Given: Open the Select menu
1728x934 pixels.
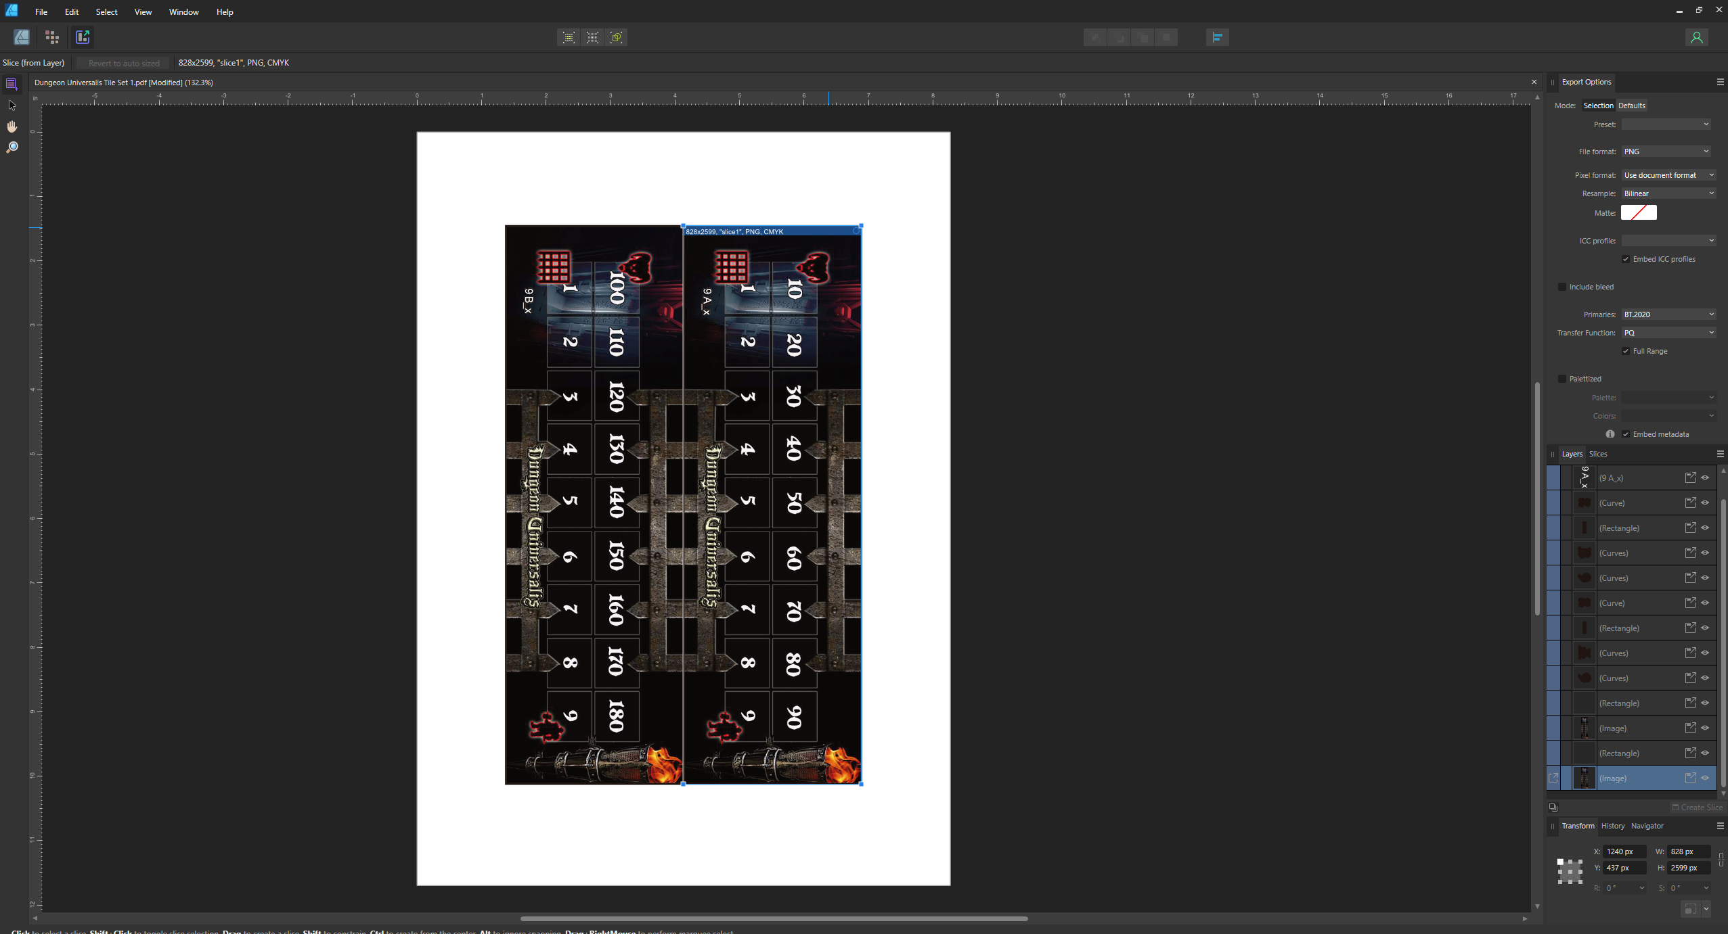Looking at the screenshot, I should 106,11.
